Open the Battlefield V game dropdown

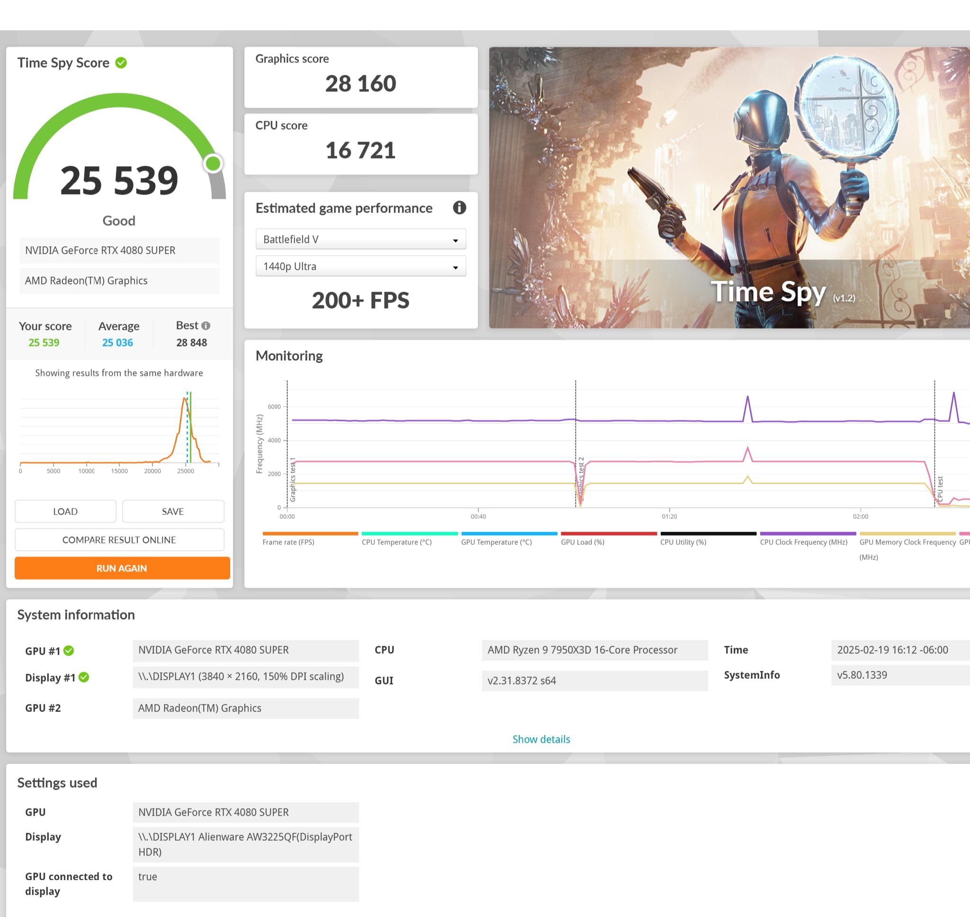[x=361, y=239]
